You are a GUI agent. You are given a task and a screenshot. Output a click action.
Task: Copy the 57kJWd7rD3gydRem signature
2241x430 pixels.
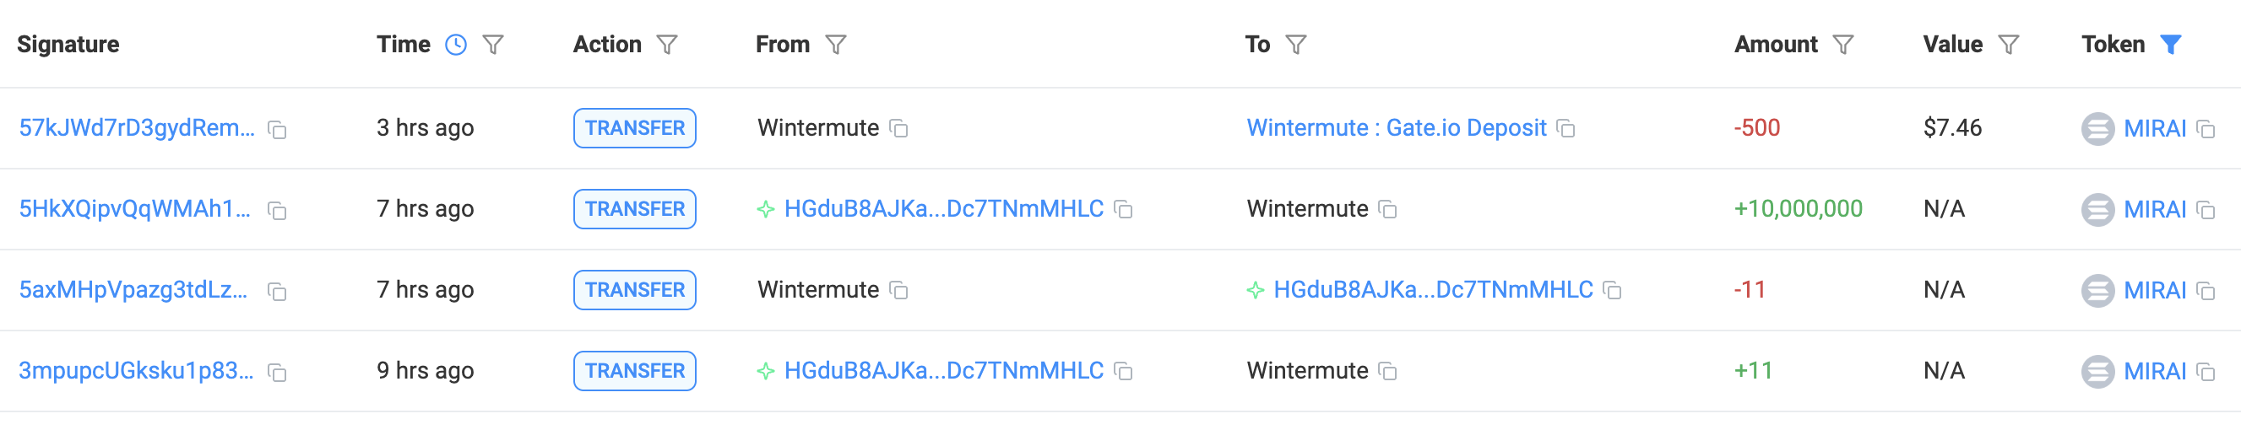click(x=277, y=130)
